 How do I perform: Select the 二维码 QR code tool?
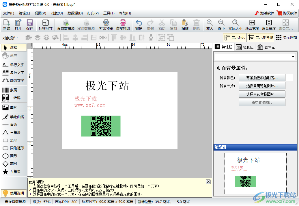14,98
